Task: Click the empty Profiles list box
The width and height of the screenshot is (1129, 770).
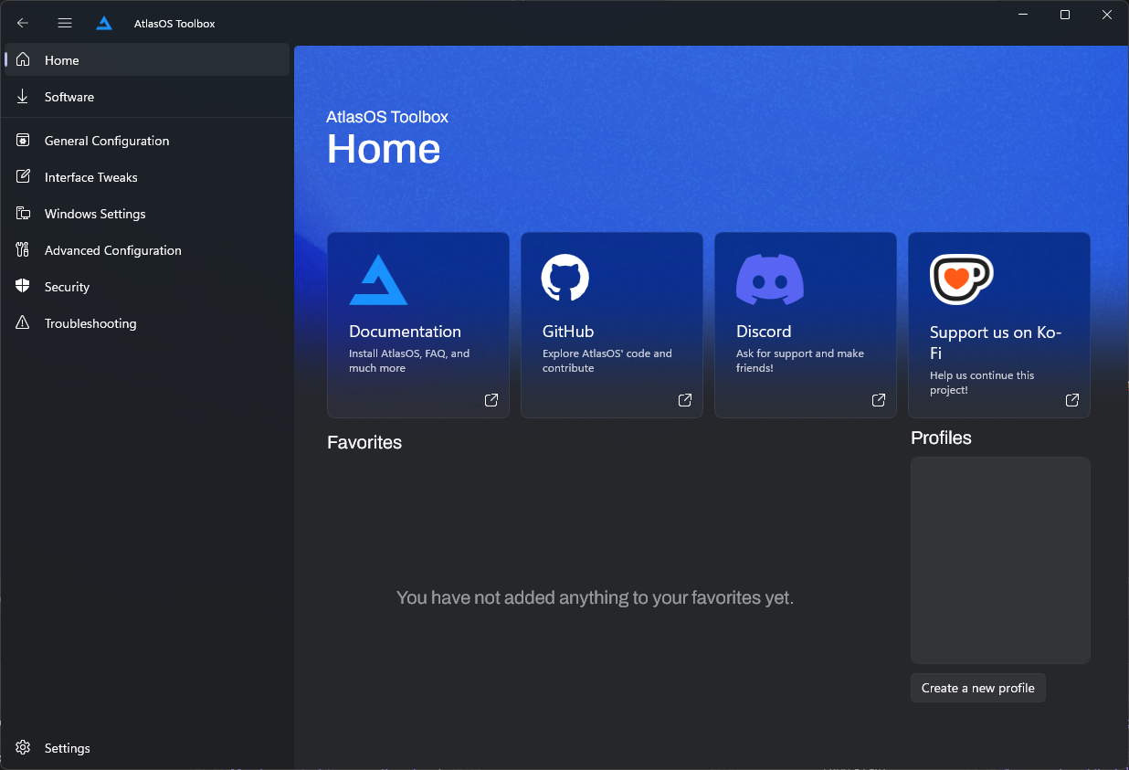Action: (1000, 560)
